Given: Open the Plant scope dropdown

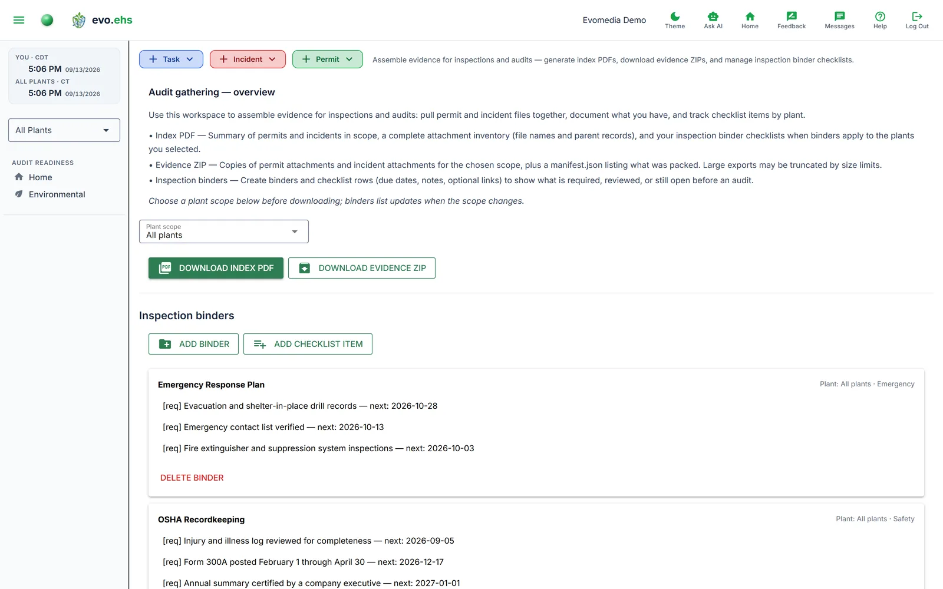Looking at the screenshot, I should click(x=224, y=231).
